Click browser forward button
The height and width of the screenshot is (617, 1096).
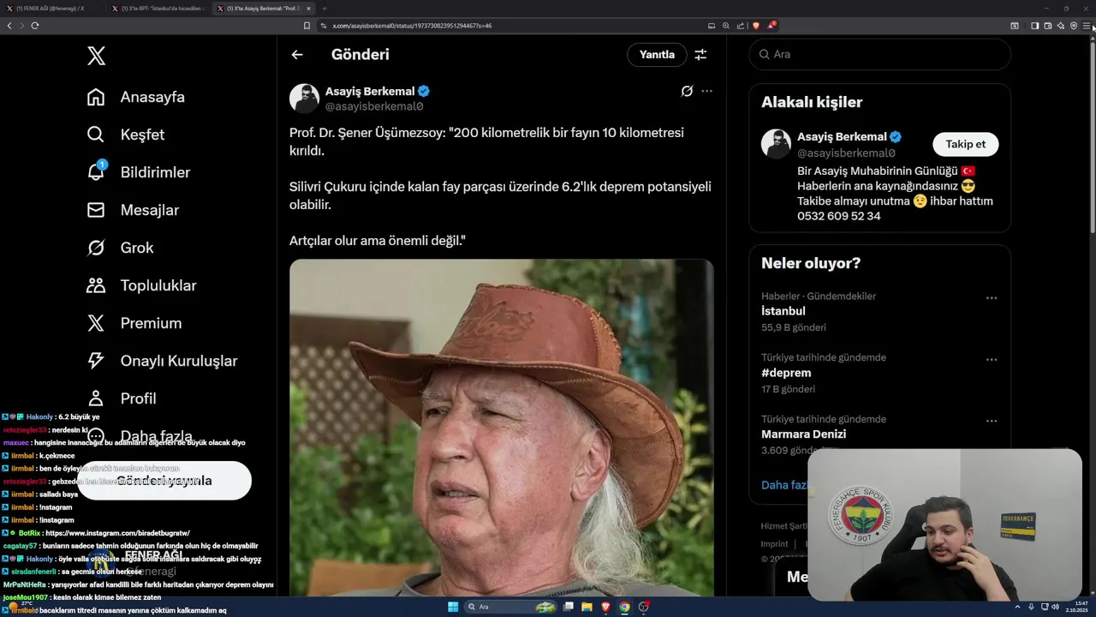click(x=21, y=26)
